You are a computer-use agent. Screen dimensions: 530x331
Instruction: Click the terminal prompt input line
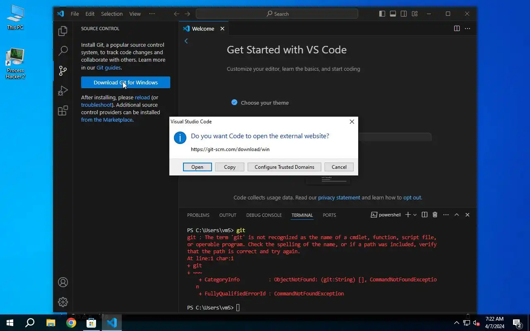click(312, 307)
